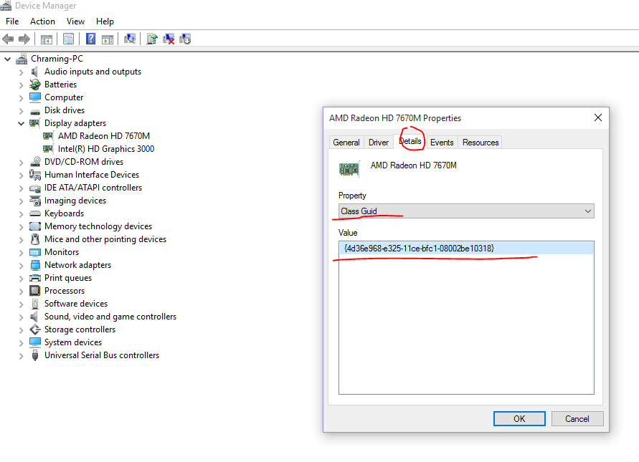639x462 pixels.
Task: Close the AMD Radeon Properties dialog
Action: tap(598, 117)
